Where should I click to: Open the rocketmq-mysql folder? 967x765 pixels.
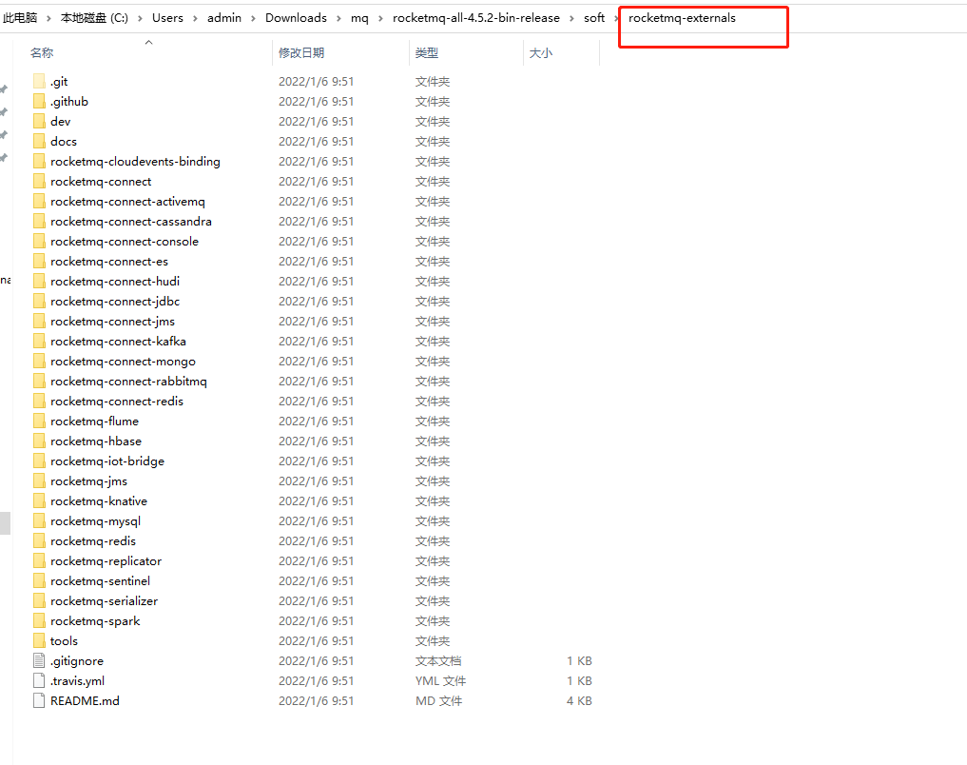pyautogui.click(x=94, y=520)
